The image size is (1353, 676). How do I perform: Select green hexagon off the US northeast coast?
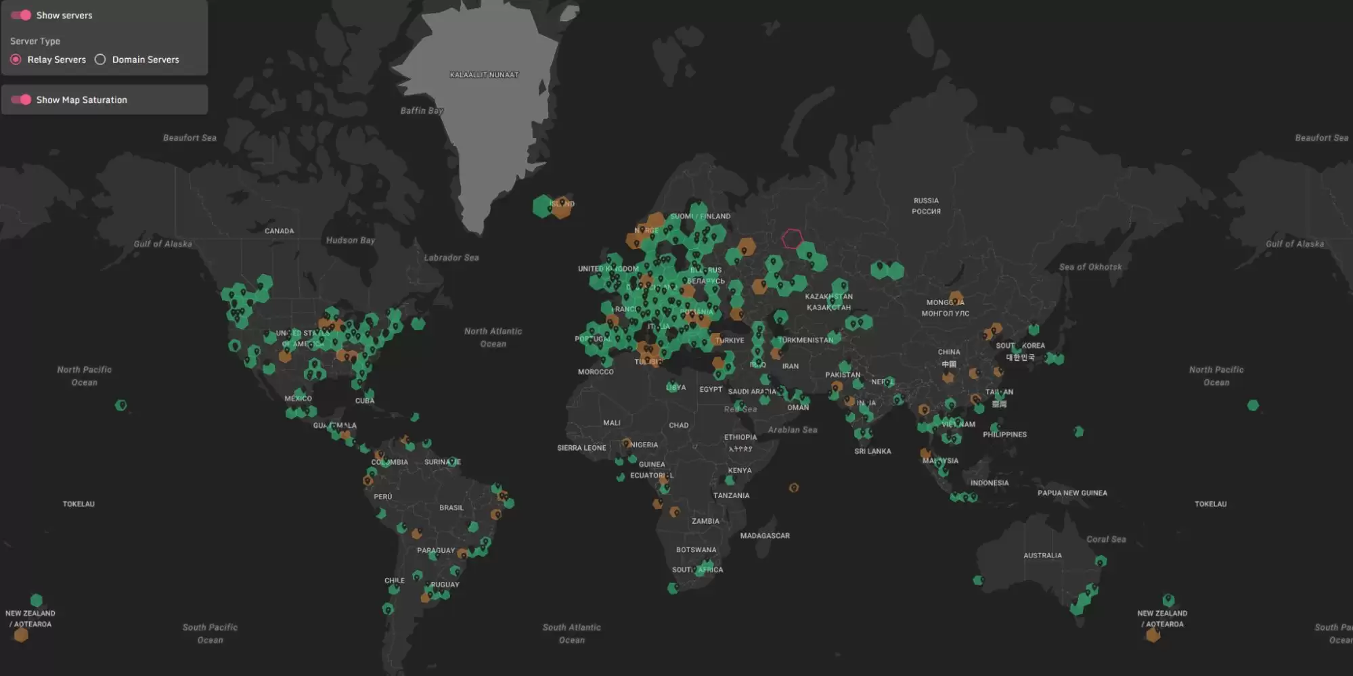point(418,323)
